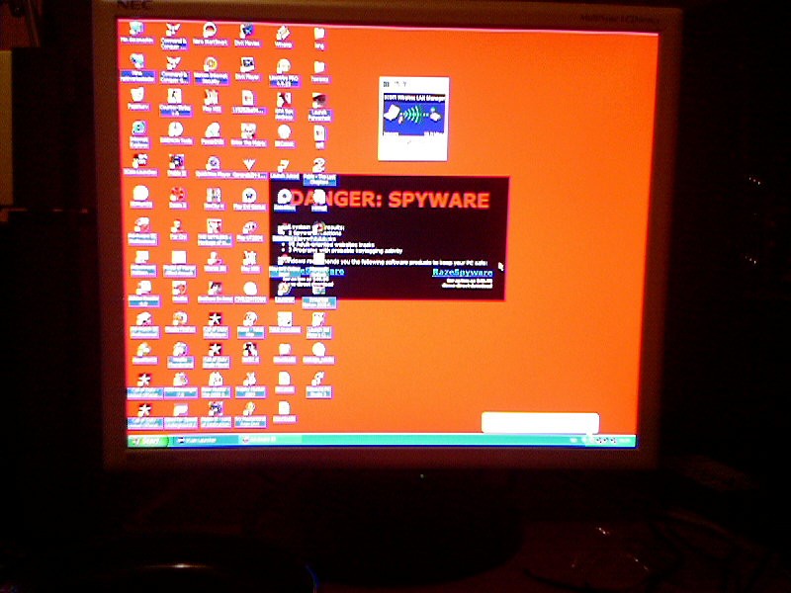Open the Nero StartSmart desktop shortcut
Screen dimensions: 791x593
210,35
